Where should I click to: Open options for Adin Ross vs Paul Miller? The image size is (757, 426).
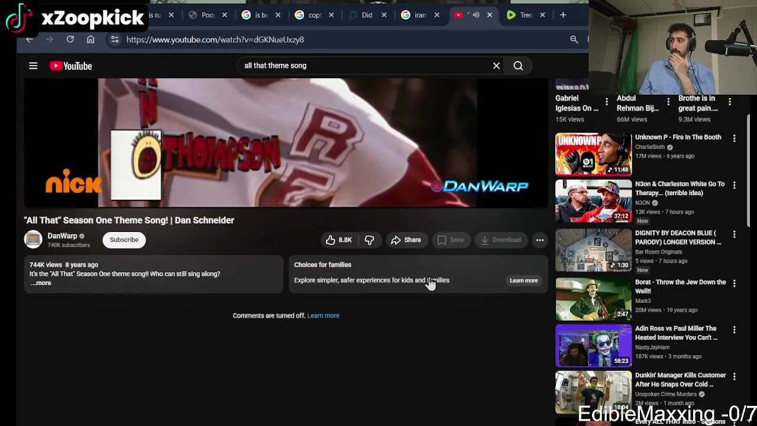pyautogui.click(x=734, y=329)
